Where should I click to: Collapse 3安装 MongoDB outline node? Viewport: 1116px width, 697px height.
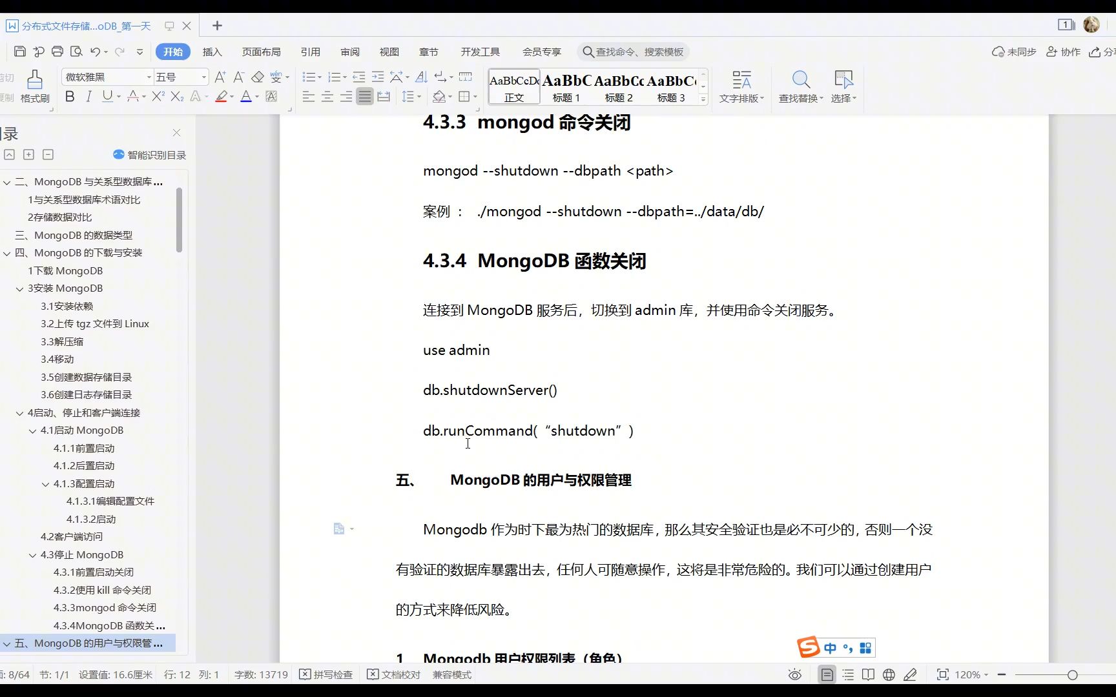tap(19, 288)
